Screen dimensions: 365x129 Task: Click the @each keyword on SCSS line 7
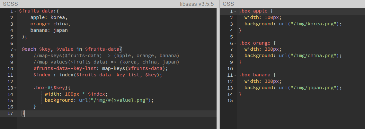(29, 49)
